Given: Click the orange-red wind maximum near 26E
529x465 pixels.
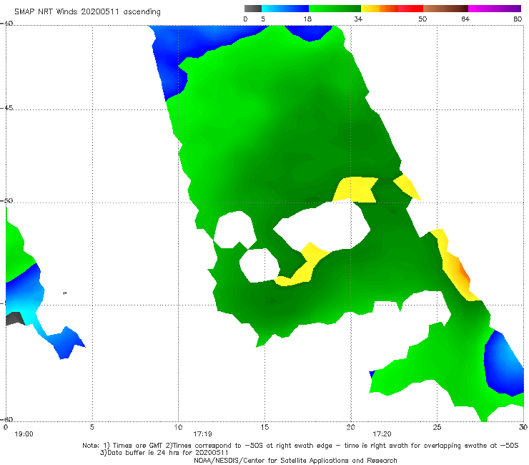Looking at the screenshot, I should (x=464, y=272).
